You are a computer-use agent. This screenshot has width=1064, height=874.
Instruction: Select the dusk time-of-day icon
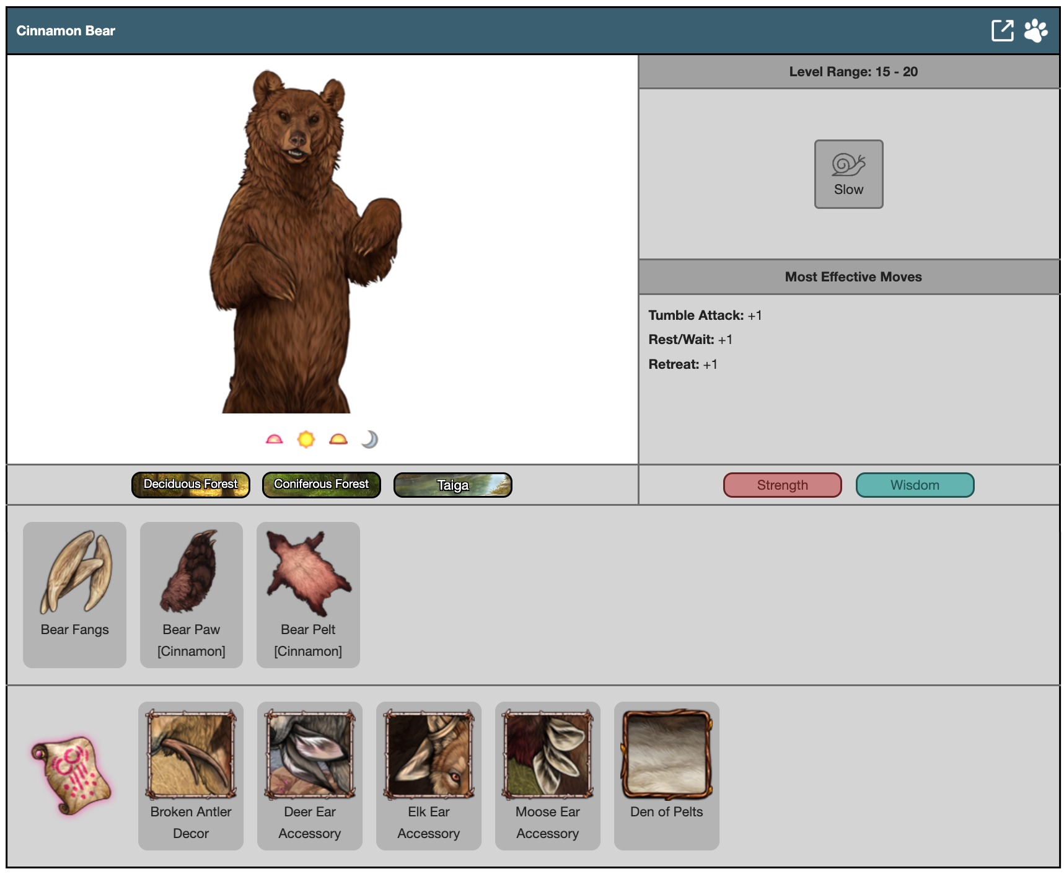click(338, 439)
